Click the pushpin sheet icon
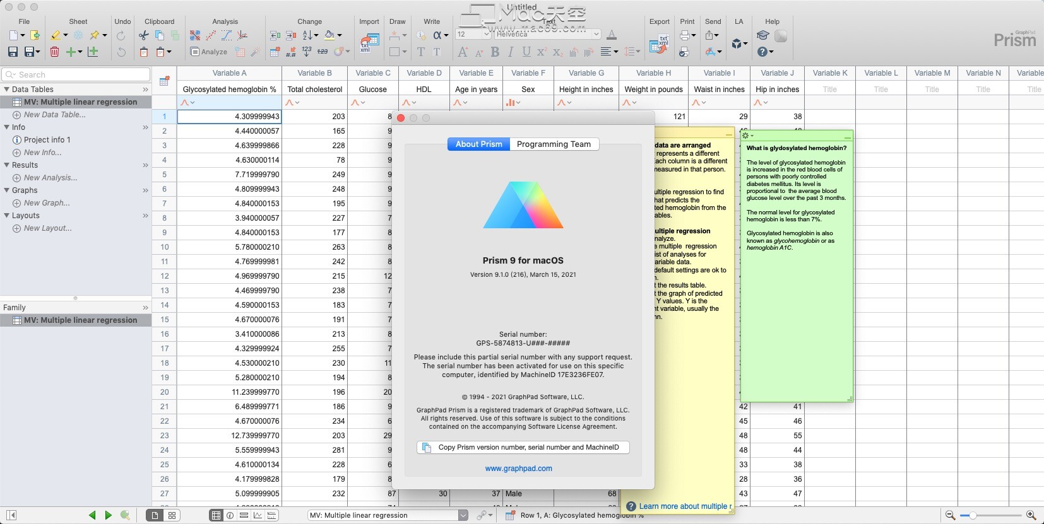Screen dimensions: 1044x524 pos(95,35)
